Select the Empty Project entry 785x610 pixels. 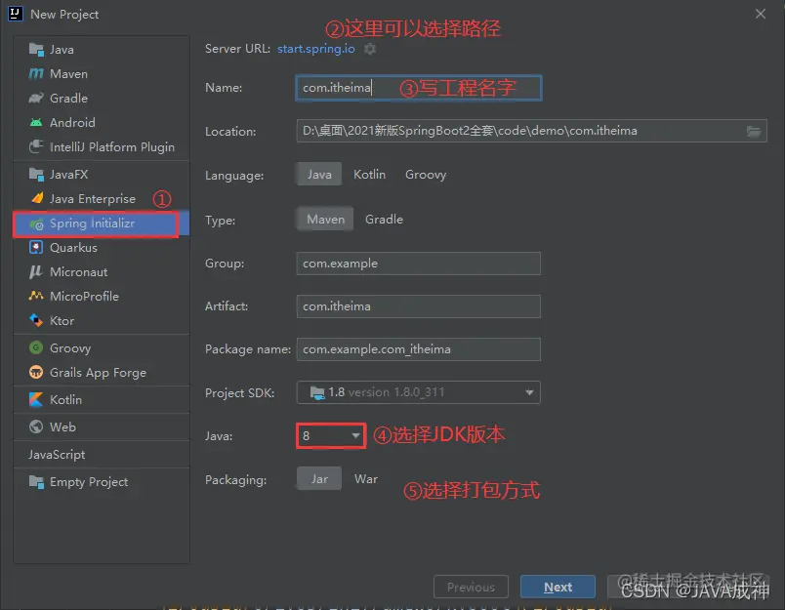click(102, 481)
